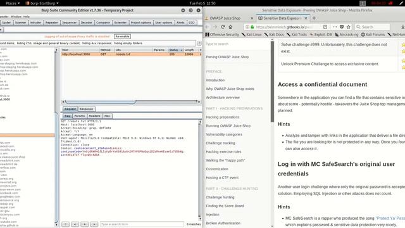405x228 pixels.
Task: Show the Headers request view
Action: tap(94, 116)
